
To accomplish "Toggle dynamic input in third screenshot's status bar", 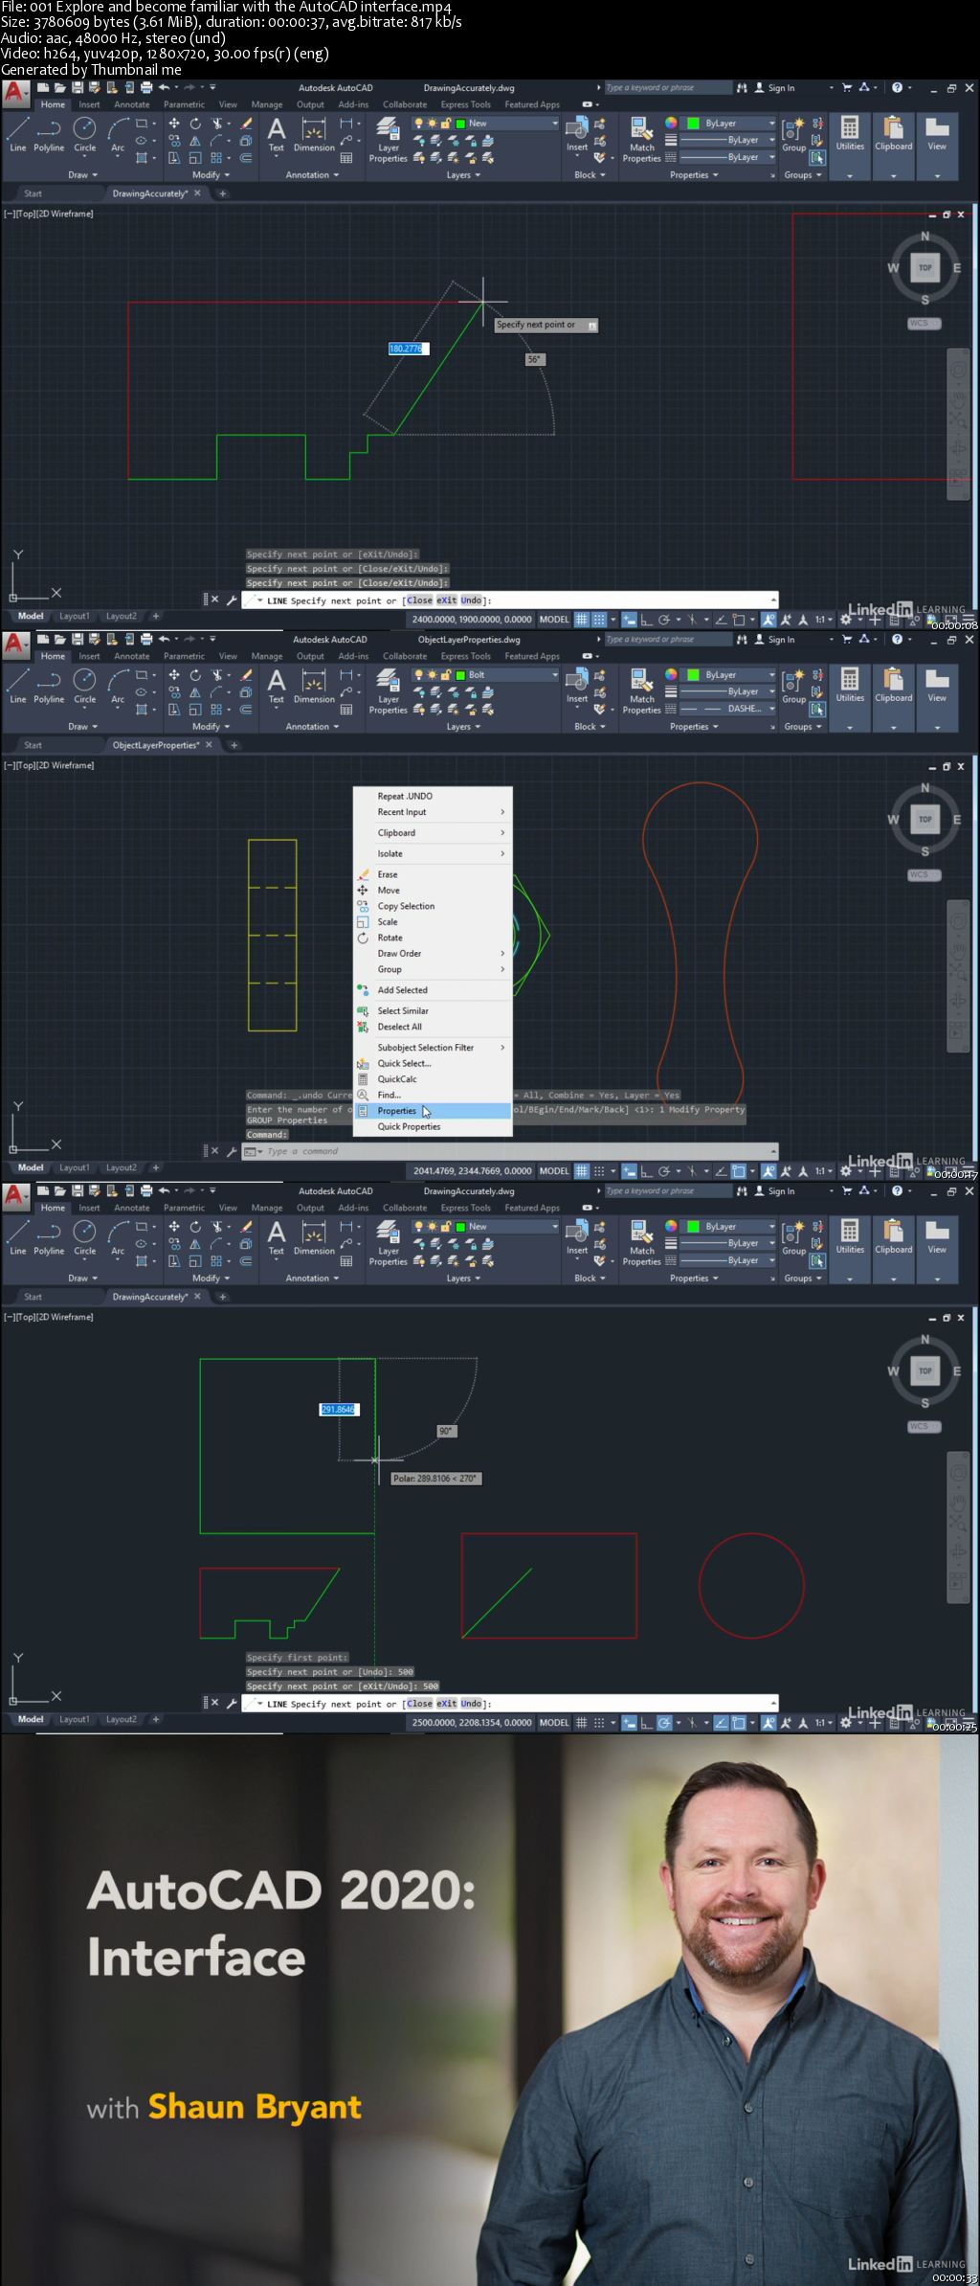I will tap(629, 1723).
